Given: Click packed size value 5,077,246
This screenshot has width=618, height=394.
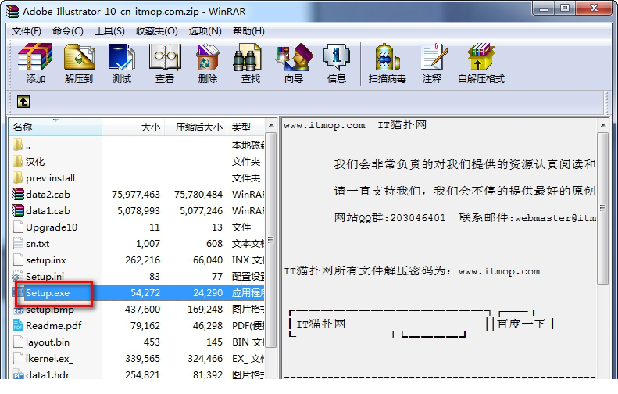Looking at the screenshot, I should pyautogui.click(x=201, y=211).
